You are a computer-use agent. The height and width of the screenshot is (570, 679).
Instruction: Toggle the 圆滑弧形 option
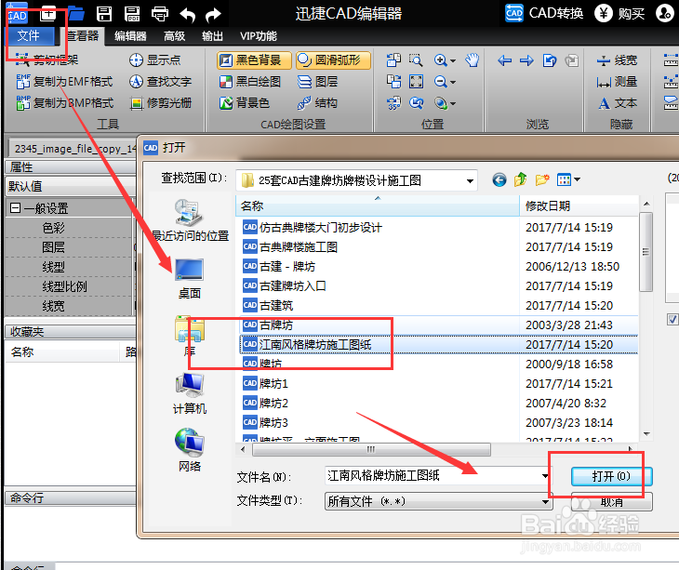tap(333, 60)
